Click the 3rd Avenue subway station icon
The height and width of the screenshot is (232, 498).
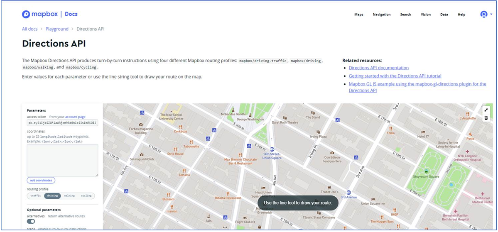[349, 192]
